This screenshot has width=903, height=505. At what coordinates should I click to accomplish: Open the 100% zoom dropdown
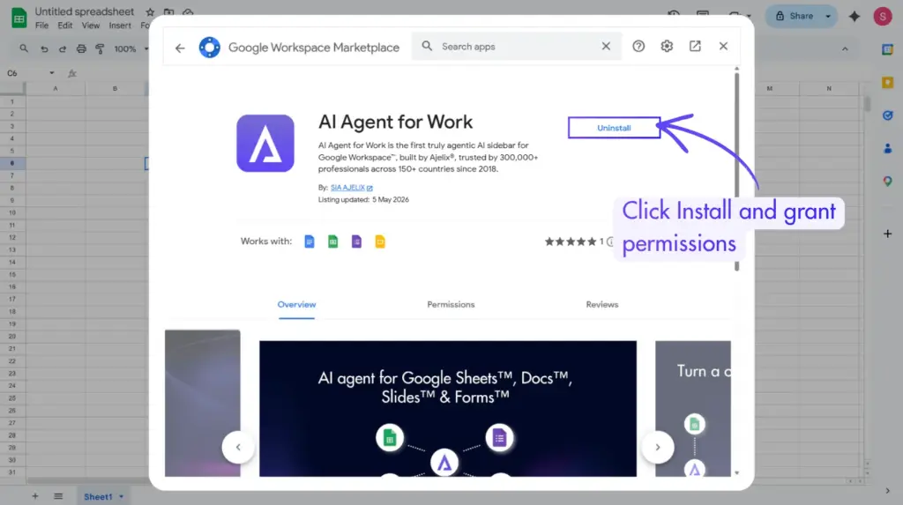[x=131, y=49]
